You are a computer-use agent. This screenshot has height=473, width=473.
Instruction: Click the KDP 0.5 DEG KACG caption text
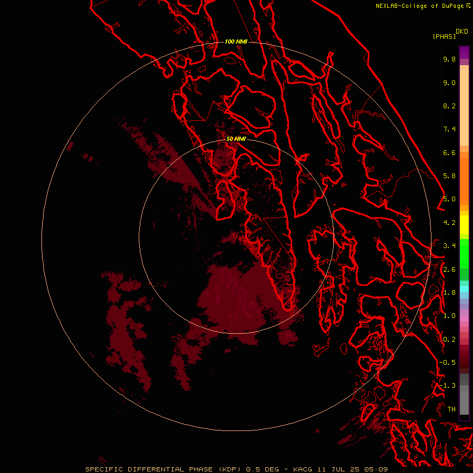click(236, 469)
